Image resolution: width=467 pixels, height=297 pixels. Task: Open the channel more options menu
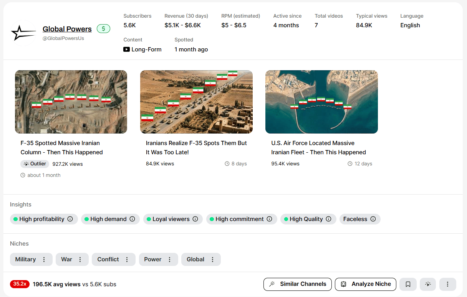(x=447, y=284)
